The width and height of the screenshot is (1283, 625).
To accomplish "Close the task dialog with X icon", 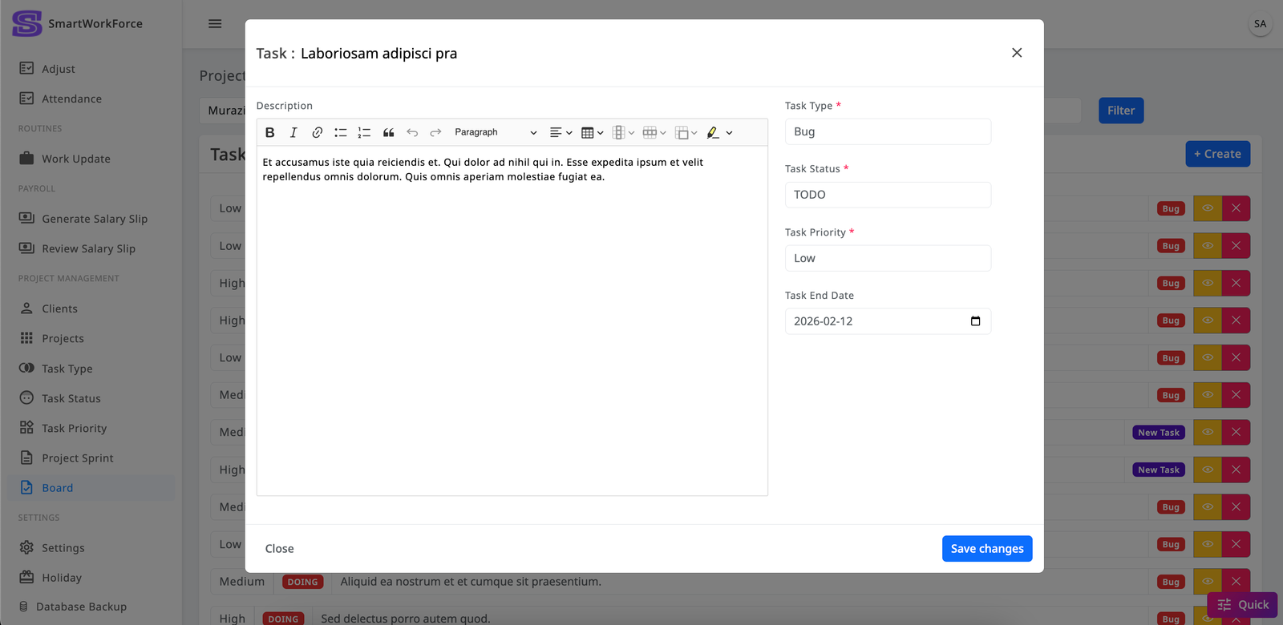I will pos(1017,53).
